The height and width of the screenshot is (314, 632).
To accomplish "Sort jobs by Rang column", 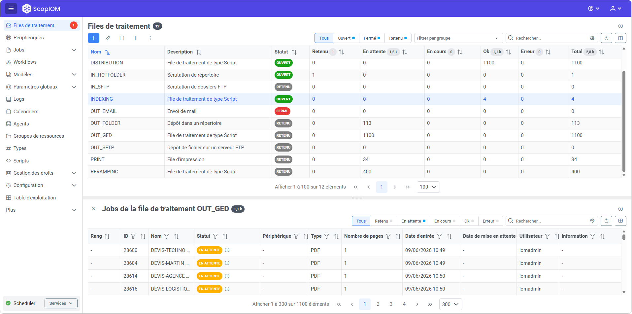I will 107,236.
